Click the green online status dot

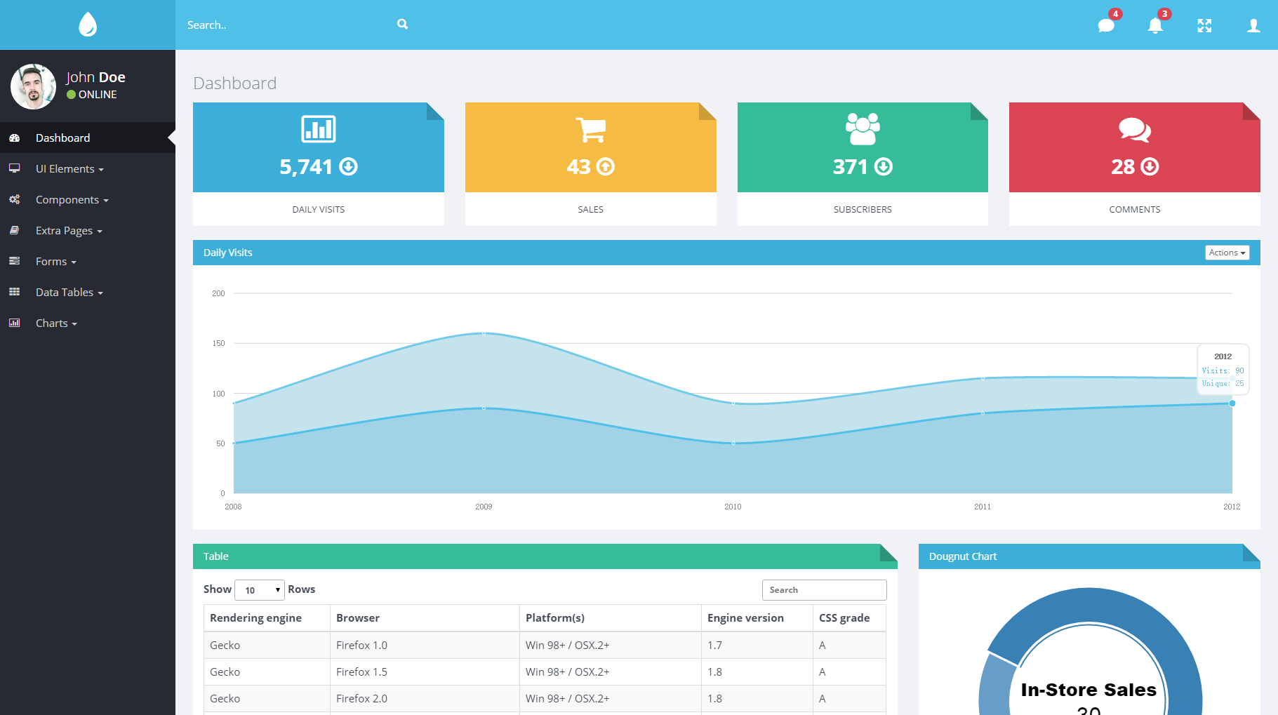click(71, 95)
